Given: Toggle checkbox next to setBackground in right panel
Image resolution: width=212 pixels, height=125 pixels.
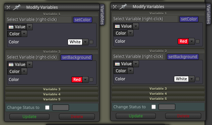Looking at the screenshot, I should pyautogui.click(x=201, y=57).
